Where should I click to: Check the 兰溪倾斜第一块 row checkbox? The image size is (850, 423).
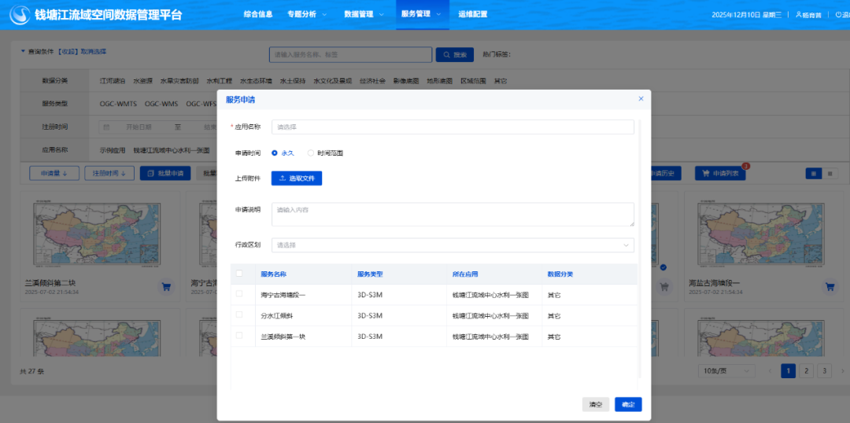click(239, 336)
